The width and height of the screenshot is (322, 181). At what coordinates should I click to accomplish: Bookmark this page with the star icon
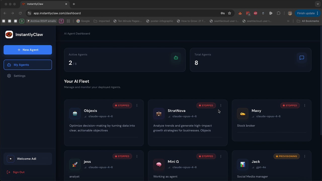(x=229, y=13)
